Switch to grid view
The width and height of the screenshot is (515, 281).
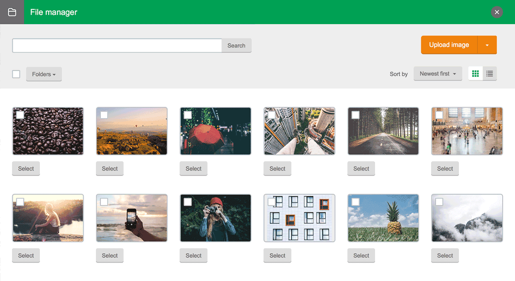click(x=475, y=73)
